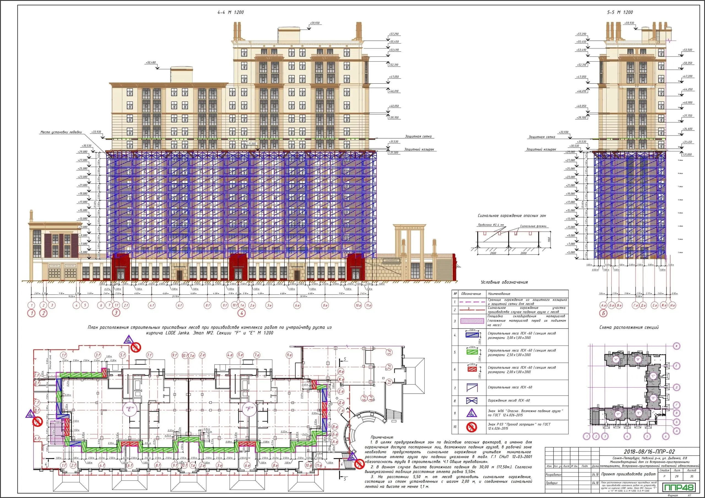Screen dimensions: 705x498
Task: Click the large "E" section circle on the floor plan
Action: tap(130, 409)
